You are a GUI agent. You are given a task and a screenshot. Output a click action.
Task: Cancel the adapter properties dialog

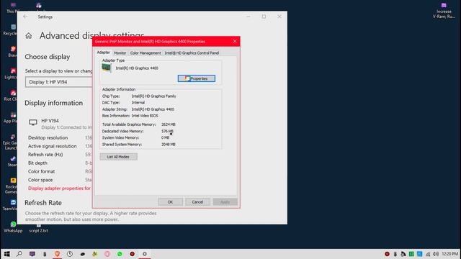pyautogui.click(x=197, y=202)
